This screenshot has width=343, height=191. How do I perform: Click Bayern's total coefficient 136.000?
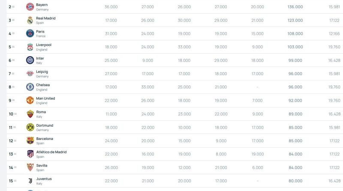295,7
